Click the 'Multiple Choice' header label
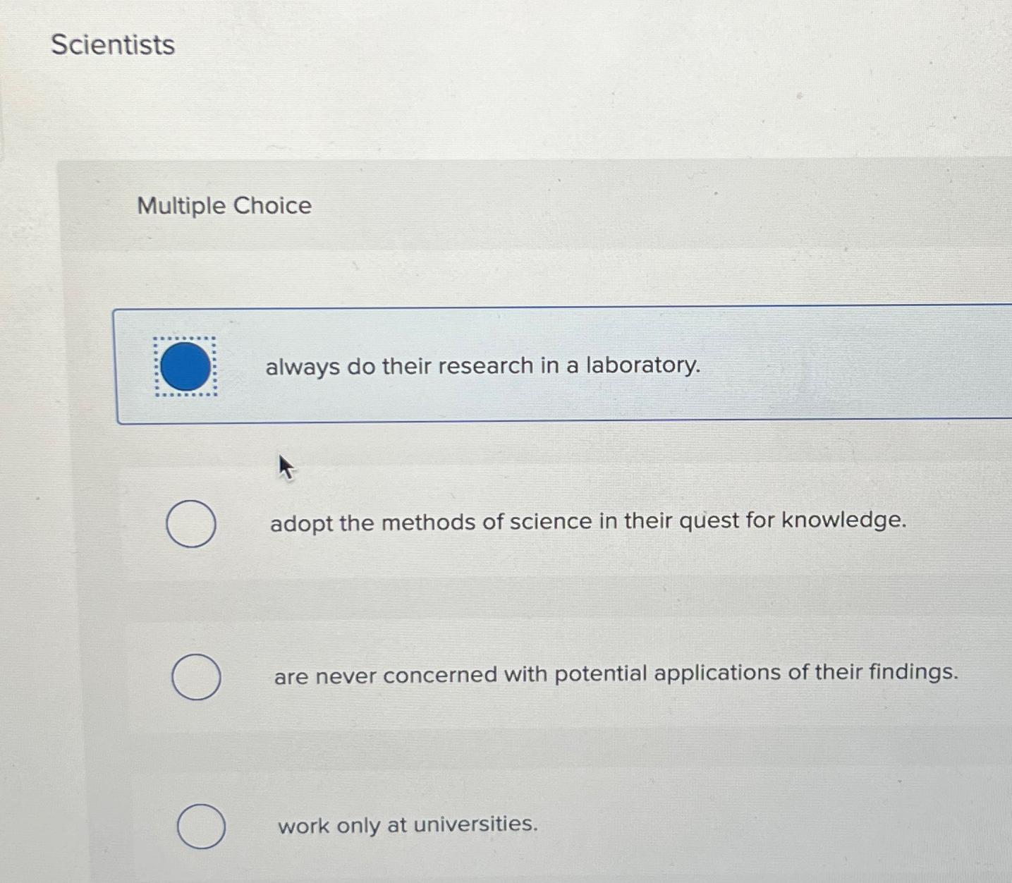The image size is (1012, 883). click(x=224, y=205)
